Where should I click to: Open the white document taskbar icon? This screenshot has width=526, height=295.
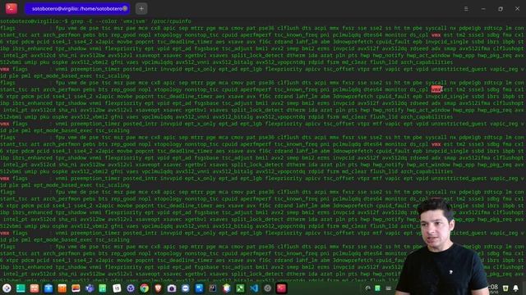(117, 288)
